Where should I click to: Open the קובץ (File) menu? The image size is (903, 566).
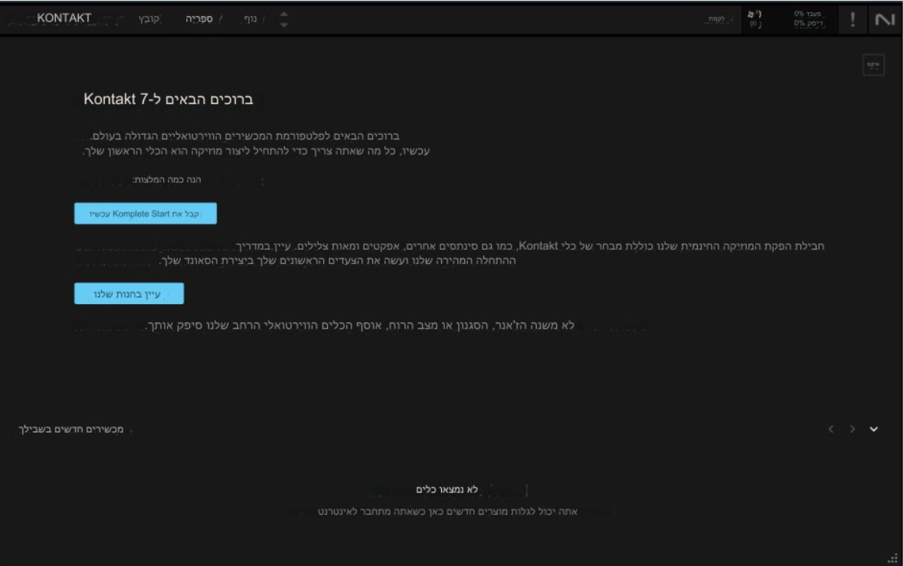[x=149, y=19]
